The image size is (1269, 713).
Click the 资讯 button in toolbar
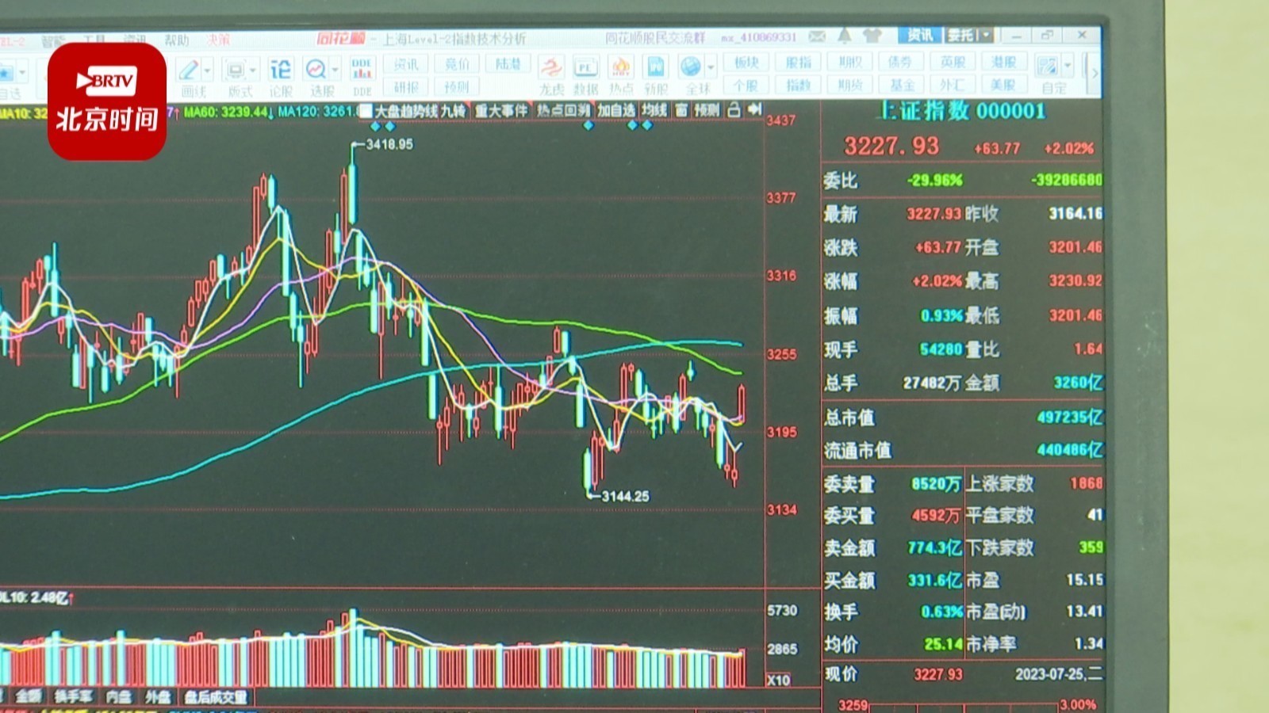point(406,63)
